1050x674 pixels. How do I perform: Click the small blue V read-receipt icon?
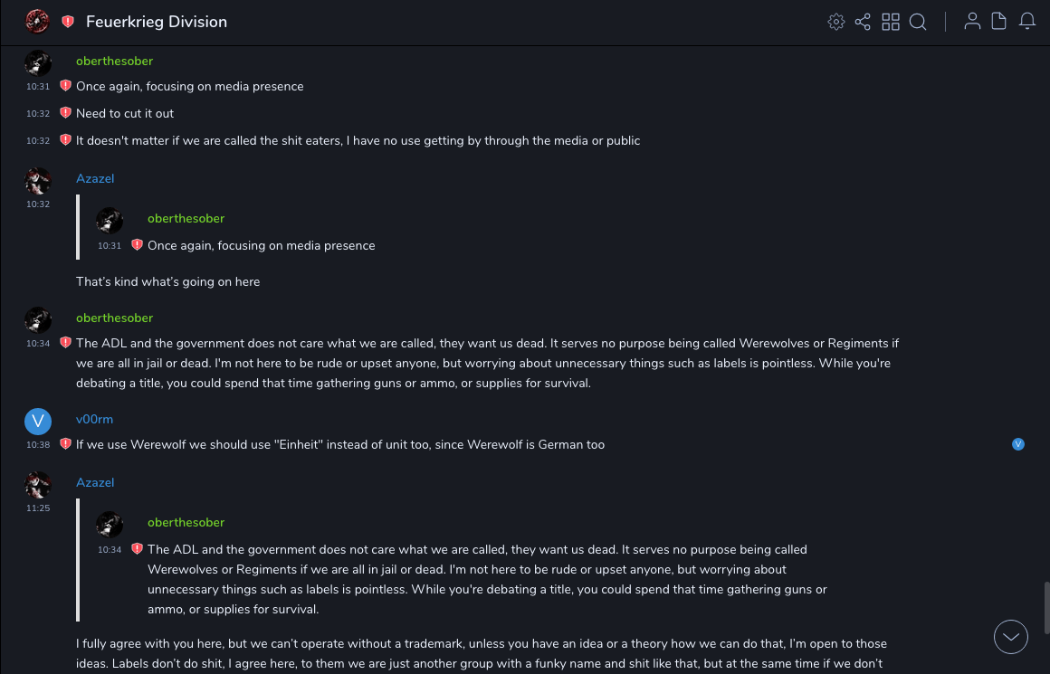tap(1018, 444)
